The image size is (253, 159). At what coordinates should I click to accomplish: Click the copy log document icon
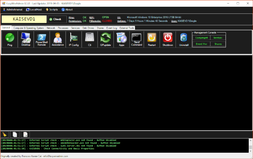(x=15, y=135)
